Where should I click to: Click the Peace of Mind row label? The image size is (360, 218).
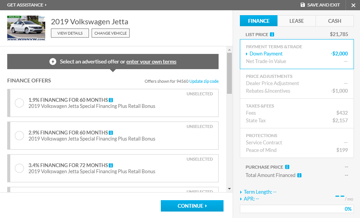(261, 150)
